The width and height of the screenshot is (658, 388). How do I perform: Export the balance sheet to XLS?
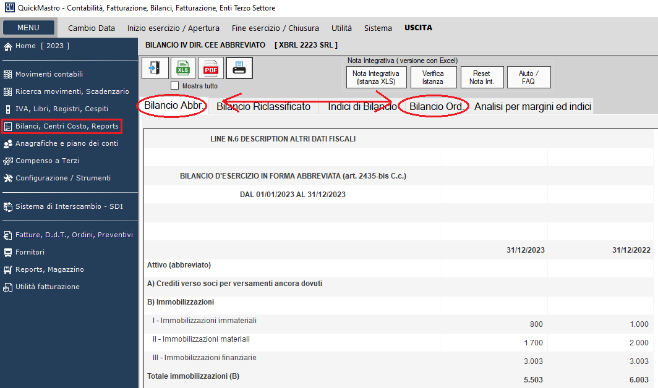tap(182, 68)
